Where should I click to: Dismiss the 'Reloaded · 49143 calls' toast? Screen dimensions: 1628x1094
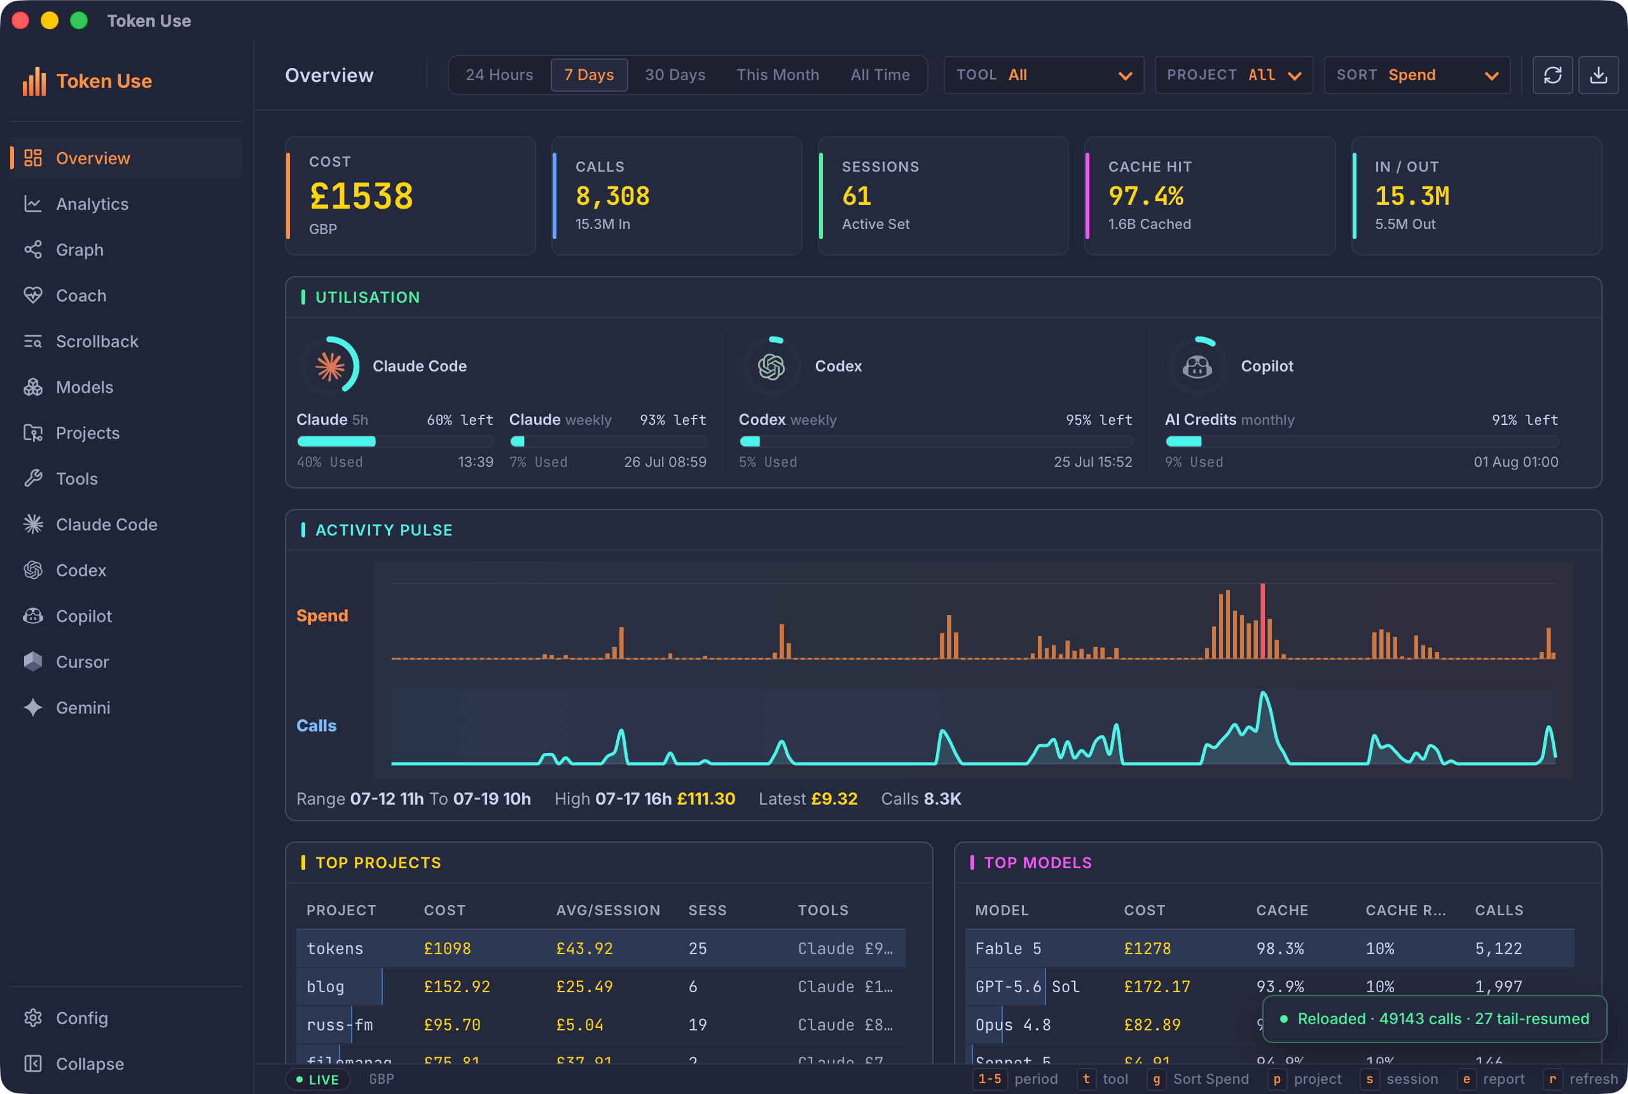[x=1435, y=1019]
